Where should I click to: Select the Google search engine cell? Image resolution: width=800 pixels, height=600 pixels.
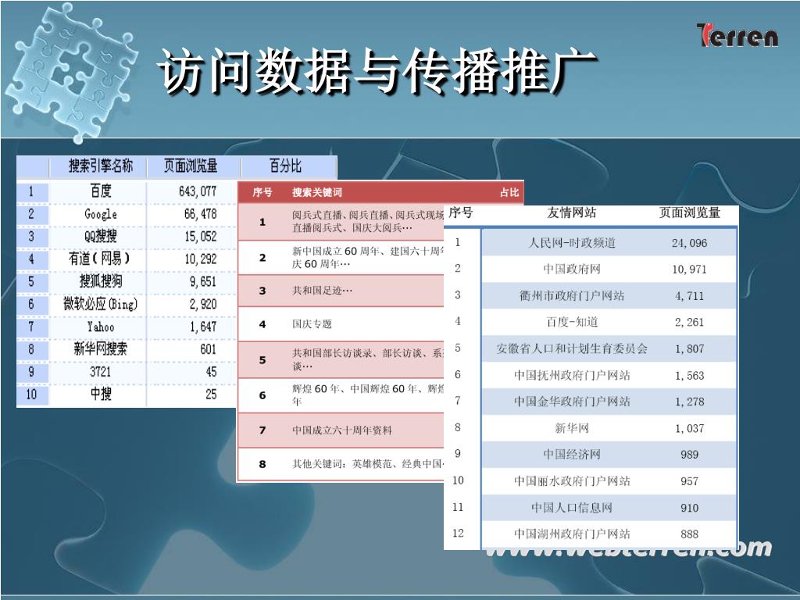(x=101, y=214)
